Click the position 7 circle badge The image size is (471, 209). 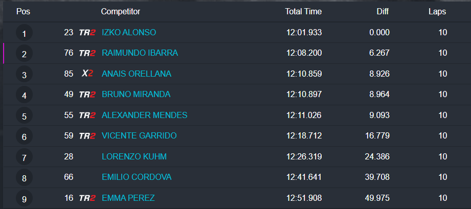(x=24, y=157)
